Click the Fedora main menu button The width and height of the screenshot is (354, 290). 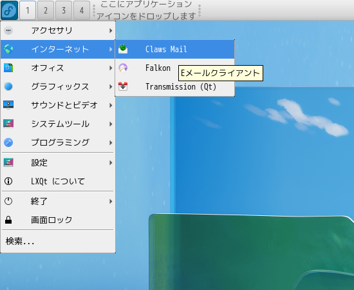pos(9,10)
